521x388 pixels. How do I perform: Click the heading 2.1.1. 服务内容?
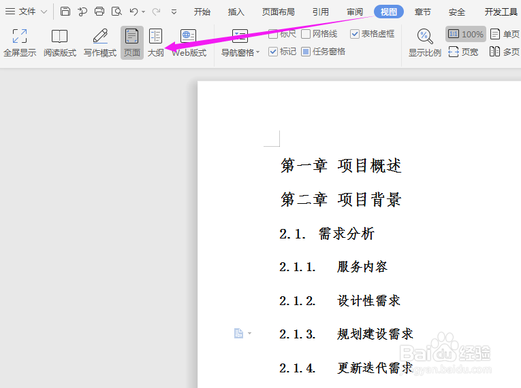(333, 266)
